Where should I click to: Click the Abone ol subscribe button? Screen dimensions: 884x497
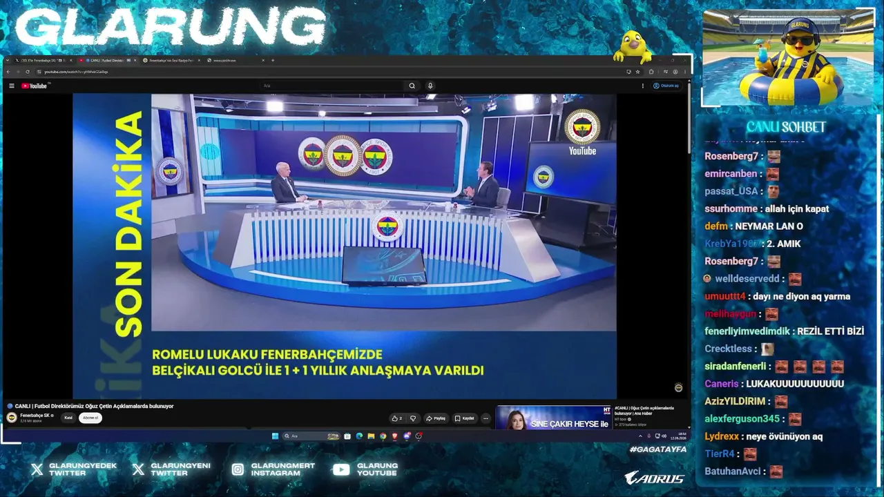tap(90, 418)
